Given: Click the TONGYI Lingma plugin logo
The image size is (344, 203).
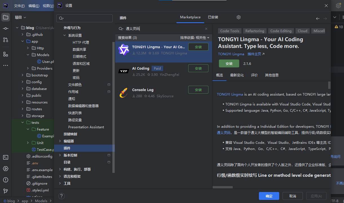Looking at the screenshot, I should [123, 50].
